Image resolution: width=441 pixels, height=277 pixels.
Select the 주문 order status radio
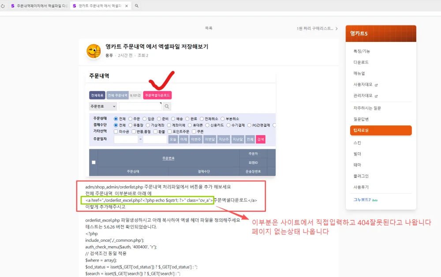point(130,119)
